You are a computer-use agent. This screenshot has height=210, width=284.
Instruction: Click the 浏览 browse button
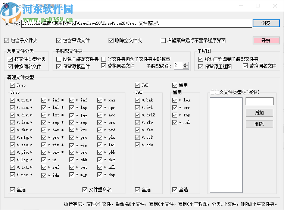[266, 23]
